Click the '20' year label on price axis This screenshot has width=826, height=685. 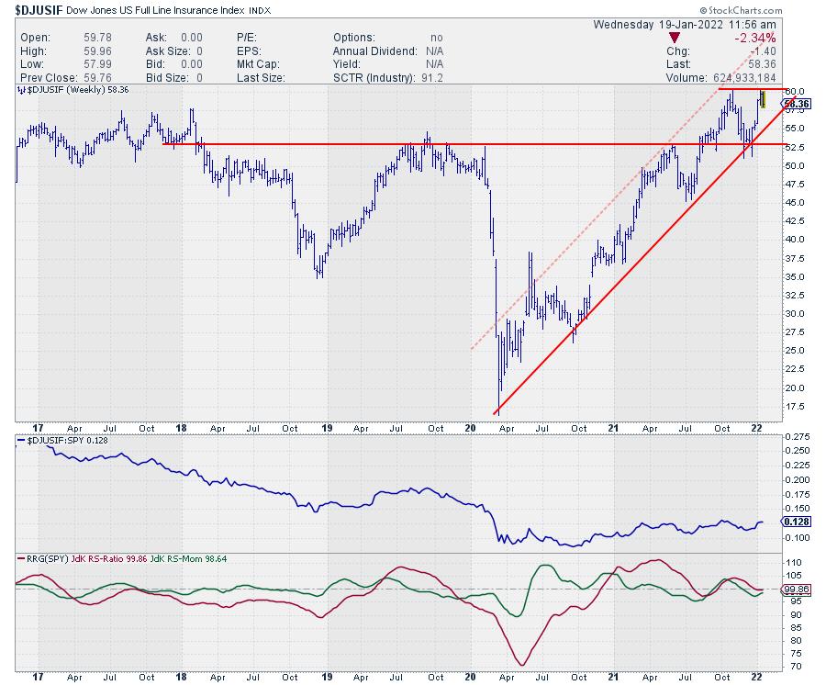[x=471, y=426]
